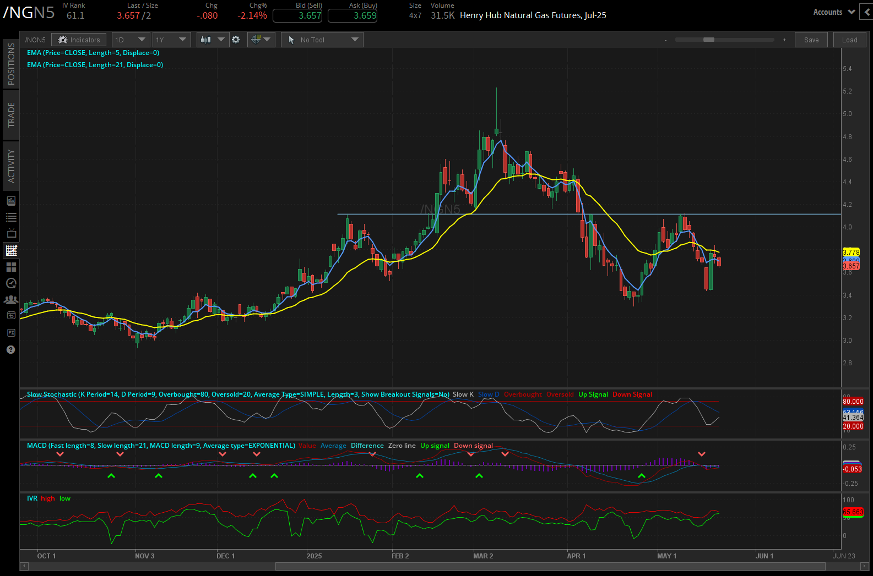Select the charts sidebar icon
The width and height of the screenshot is (873, 576).
[11, 250]
